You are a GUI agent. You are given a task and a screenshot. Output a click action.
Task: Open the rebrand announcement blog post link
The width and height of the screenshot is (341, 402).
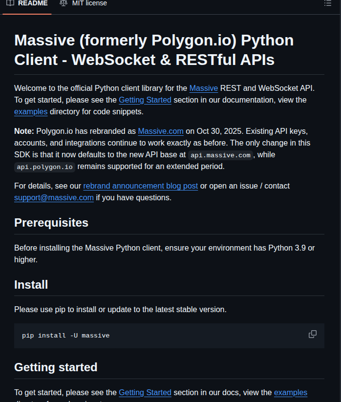click(141, 186)
